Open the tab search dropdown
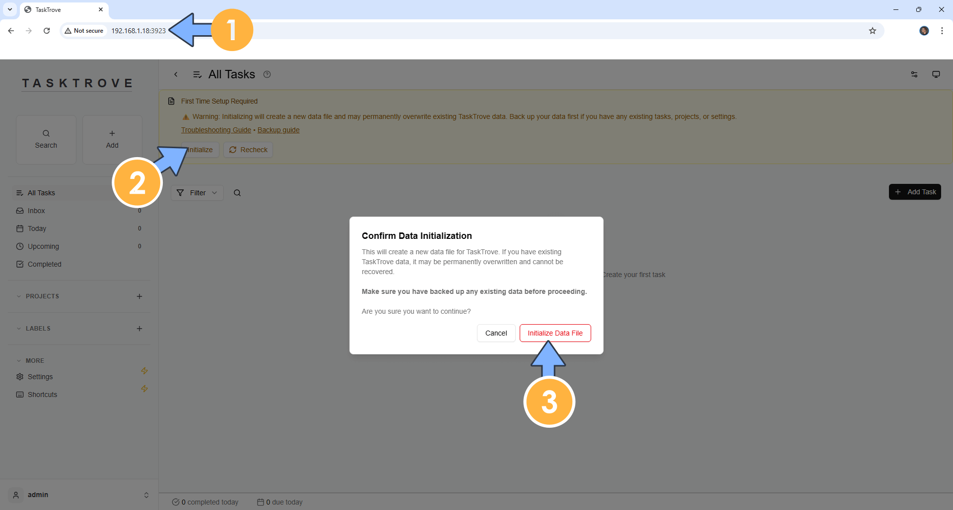 coord(10,9)
